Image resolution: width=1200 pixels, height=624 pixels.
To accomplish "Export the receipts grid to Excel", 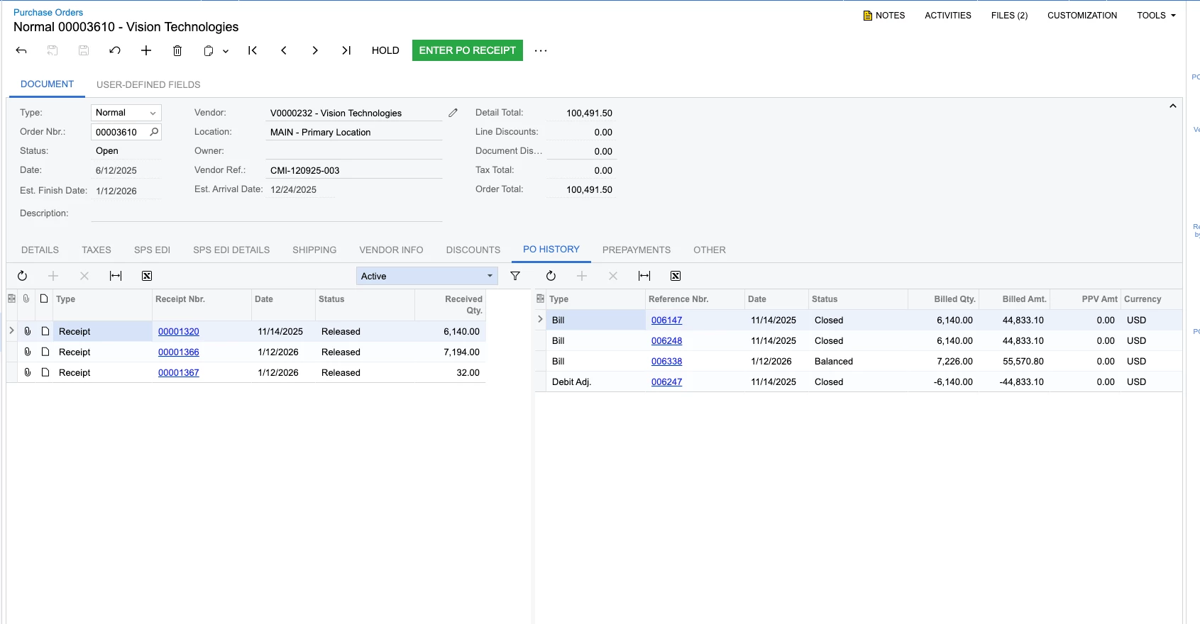I will [x=147, y=276].
